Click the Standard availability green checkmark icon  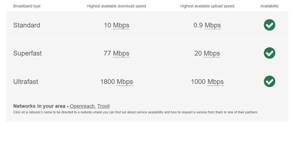pos(269,25)
